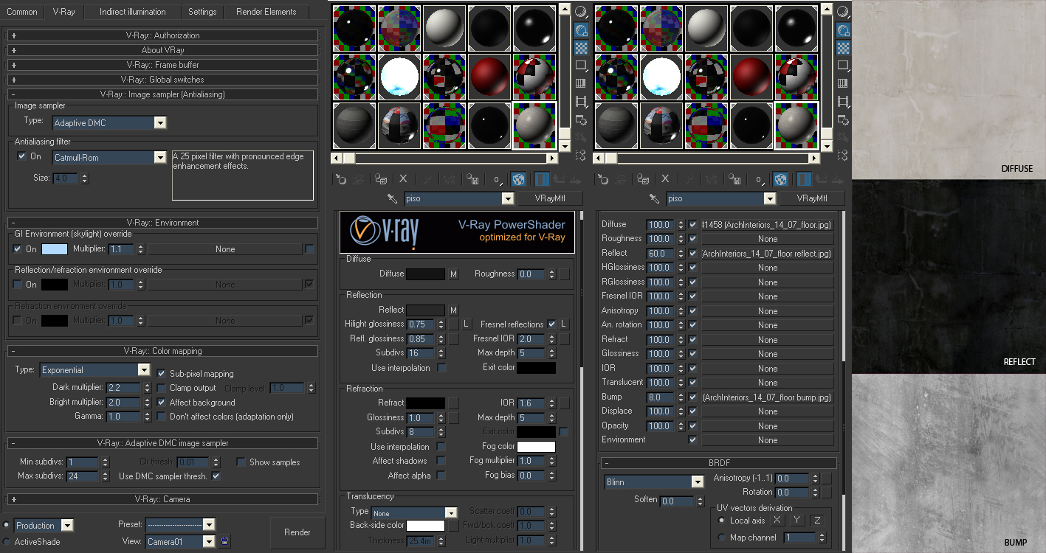
Task: Click Make Preview filmstrip icon beside PowerShader editor slots
Action: 581,102
